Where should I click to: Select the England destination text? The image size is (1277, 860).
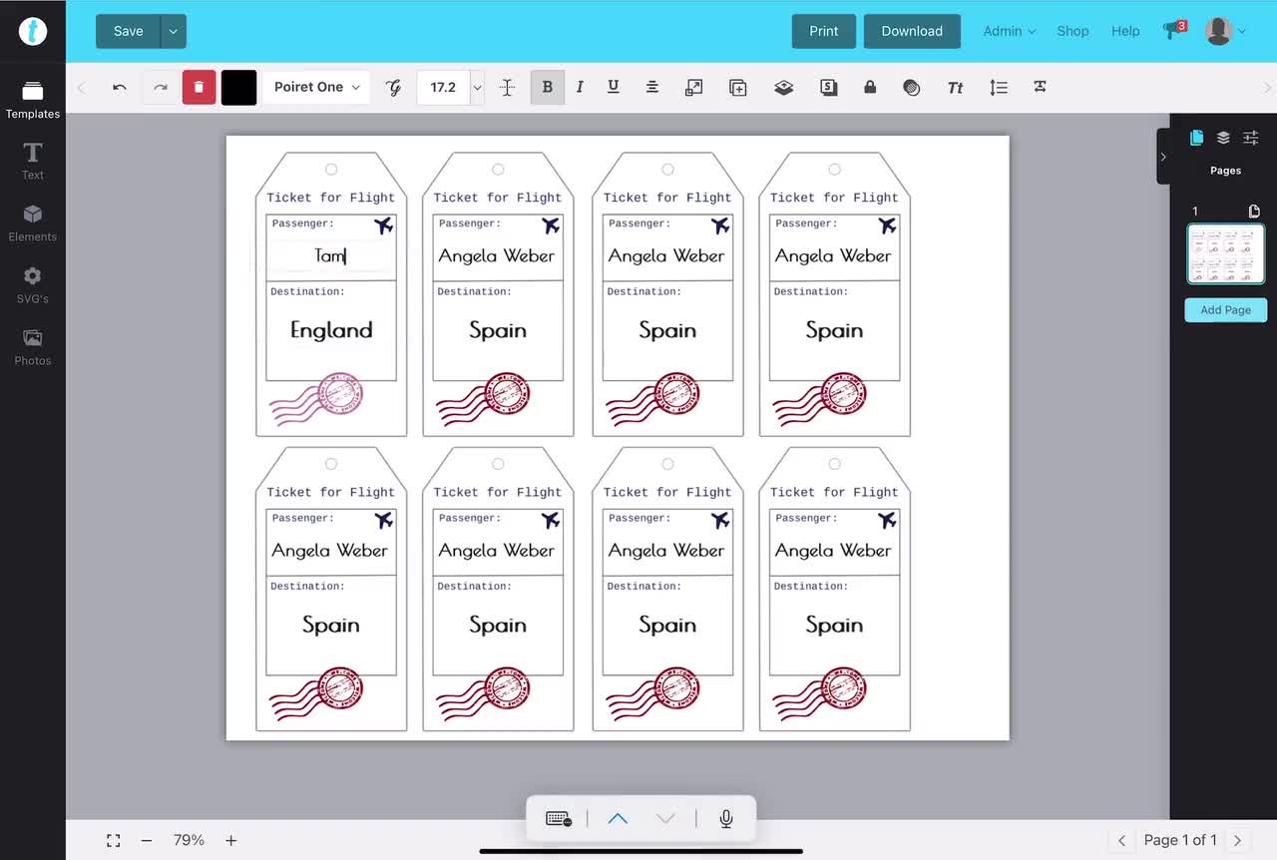[331, 330]
